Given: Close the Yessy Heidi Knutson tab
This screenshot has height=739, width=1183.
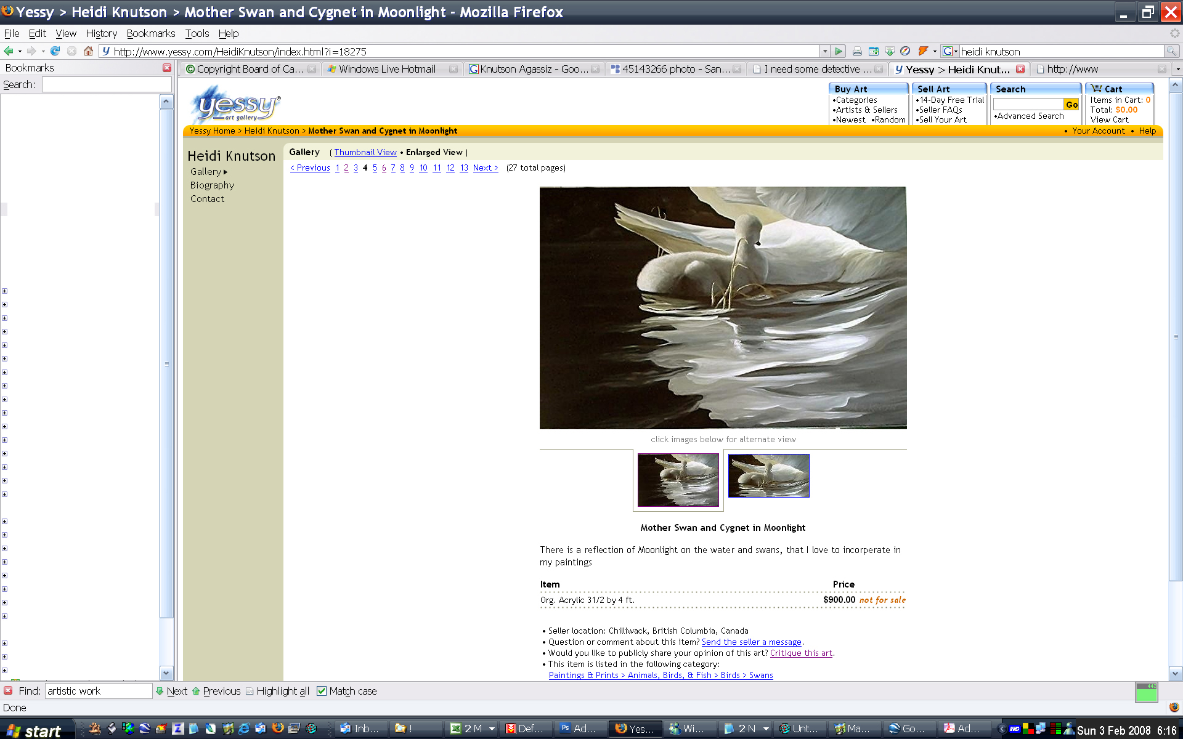Looking at the screenshot, I should (1020, 69).
